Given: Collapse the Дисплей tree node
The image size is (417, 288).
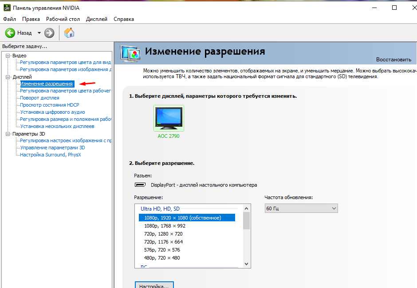Looking at the screenshot, I should [8, 77].
